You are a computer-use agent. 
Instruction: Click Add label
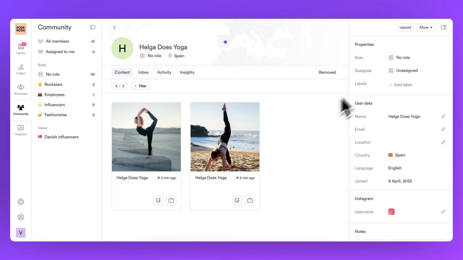[x=400, y=84]
